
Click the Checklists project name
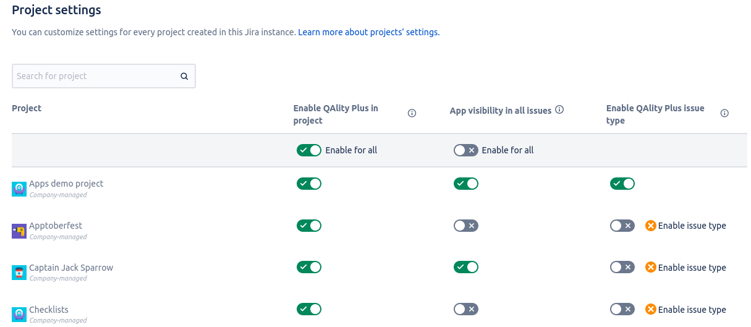[x=49, y=310]
